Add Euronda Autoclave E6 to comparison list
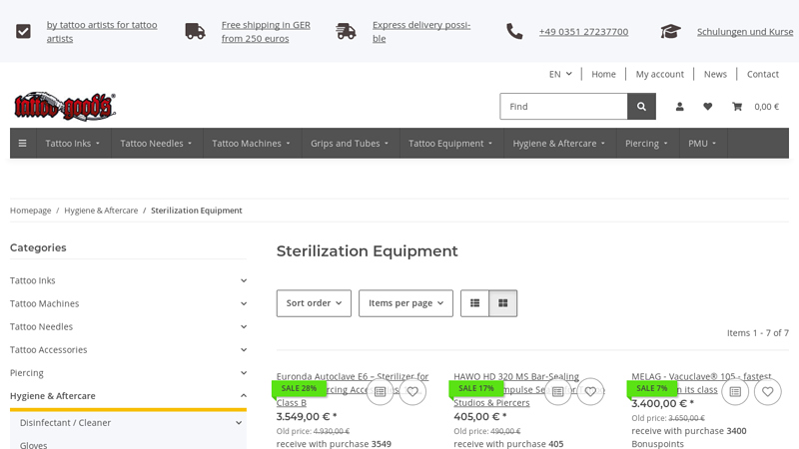This screenshot has height=449, width=799. 381,391
